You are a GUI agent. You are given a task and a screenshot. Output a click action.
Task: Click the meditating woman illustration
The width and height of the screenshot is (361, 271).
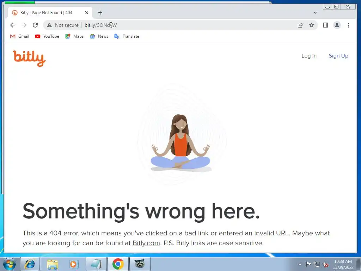coord(180,143)
